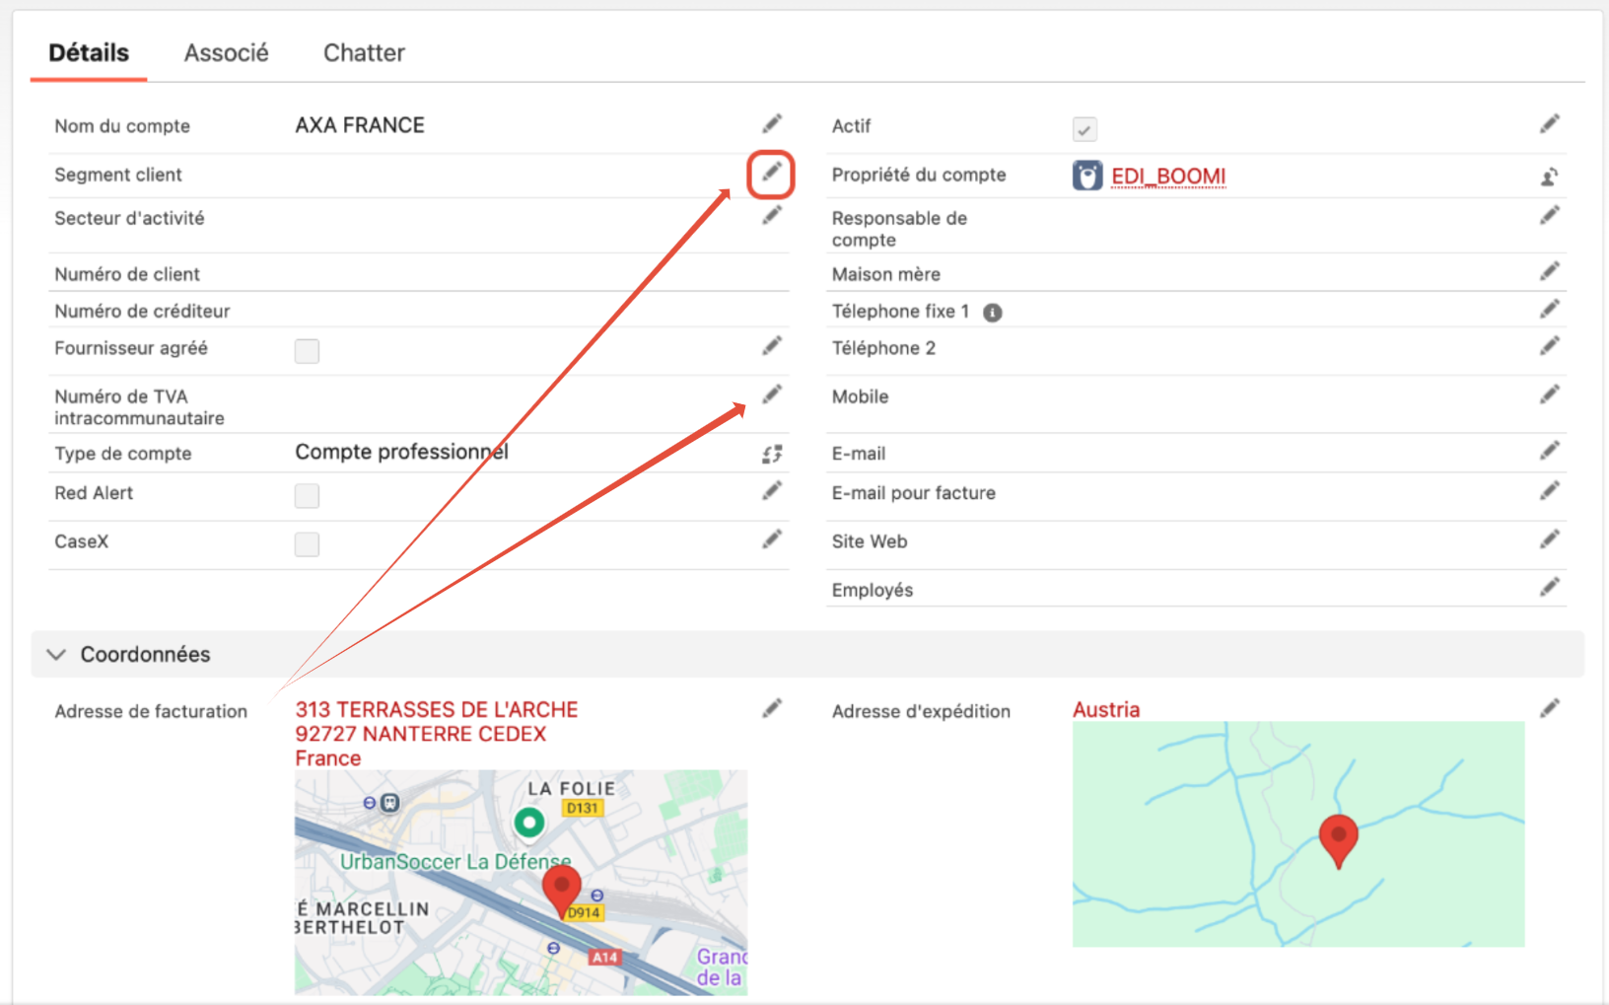Select the Compte professionnel value
The height and width of the screenshot is (1005, 1609).
[402, 452]
